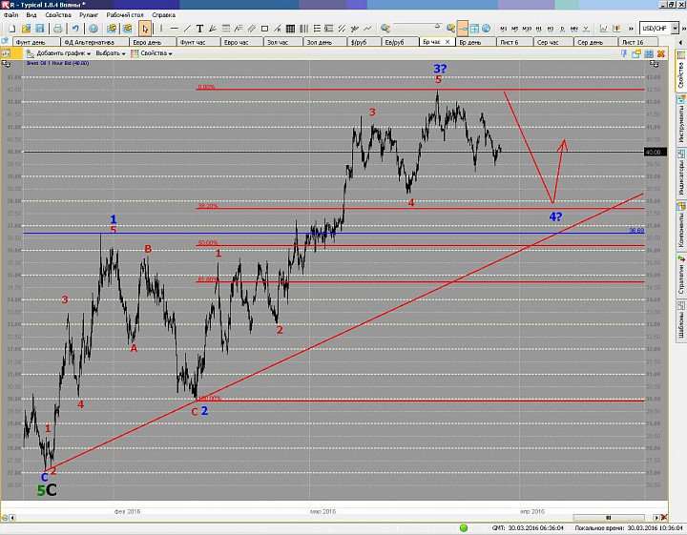Screen dimensions: 687x535
Task: Switch to the M5 timeframe
Action: click(x=516, y=30)
